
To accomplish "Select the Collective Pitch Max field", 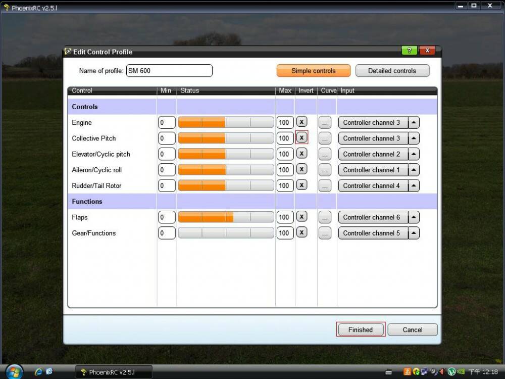I will coord(285,138).
